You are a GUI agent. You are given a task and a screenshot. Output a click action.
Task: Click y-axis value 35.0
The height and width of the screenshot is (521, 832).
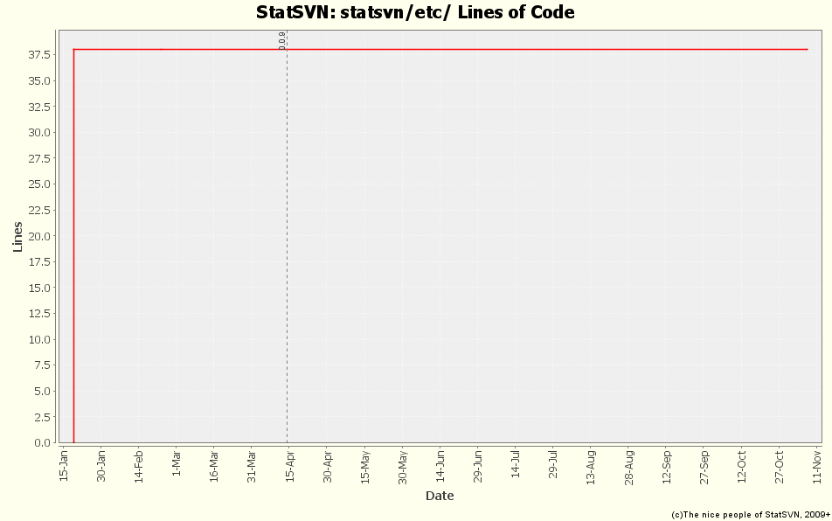40,80
